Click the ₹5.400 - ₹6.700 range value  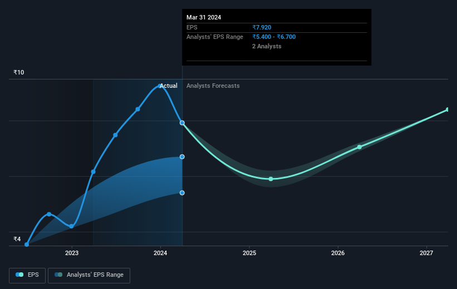pyautogui.click(x=274, y=37)
